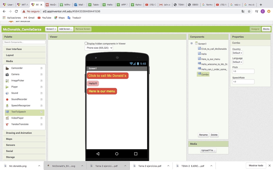Select the Camera component in Media palette
The width and height of the screenshot is (273, 170).
pyautogui.click(x=15, y=74)
